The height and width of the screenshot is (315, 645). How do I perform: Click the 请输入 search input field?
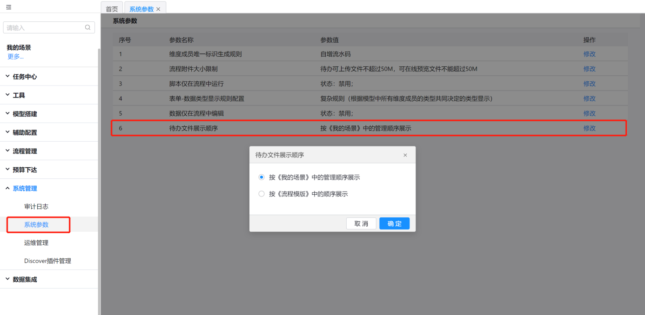(44, 27)
